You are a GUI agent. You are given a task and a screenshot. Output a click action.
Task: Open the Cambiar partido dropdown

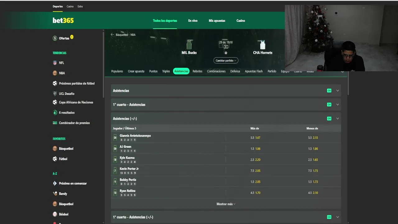coord(226,60)
